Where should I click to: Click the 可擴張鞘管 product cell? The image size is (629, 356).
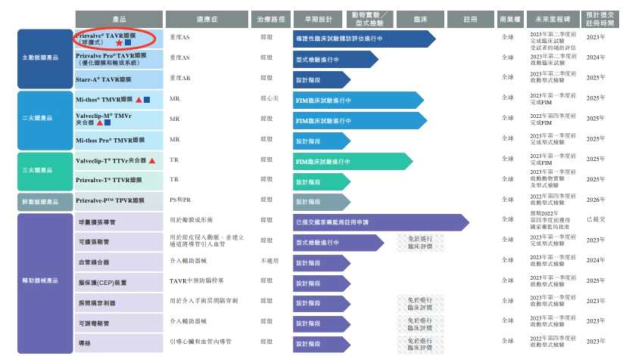[x=119, y=242]
